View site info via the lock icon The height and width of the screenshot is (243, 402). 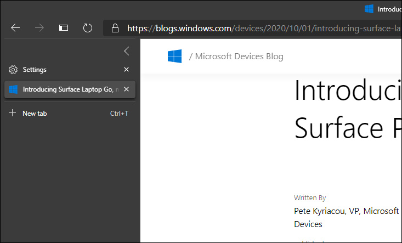click(115, 28)
